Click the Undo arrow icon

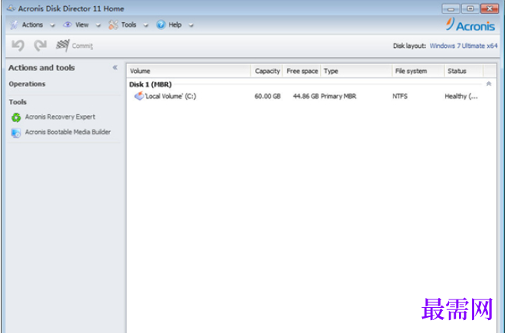click(18, 46)
